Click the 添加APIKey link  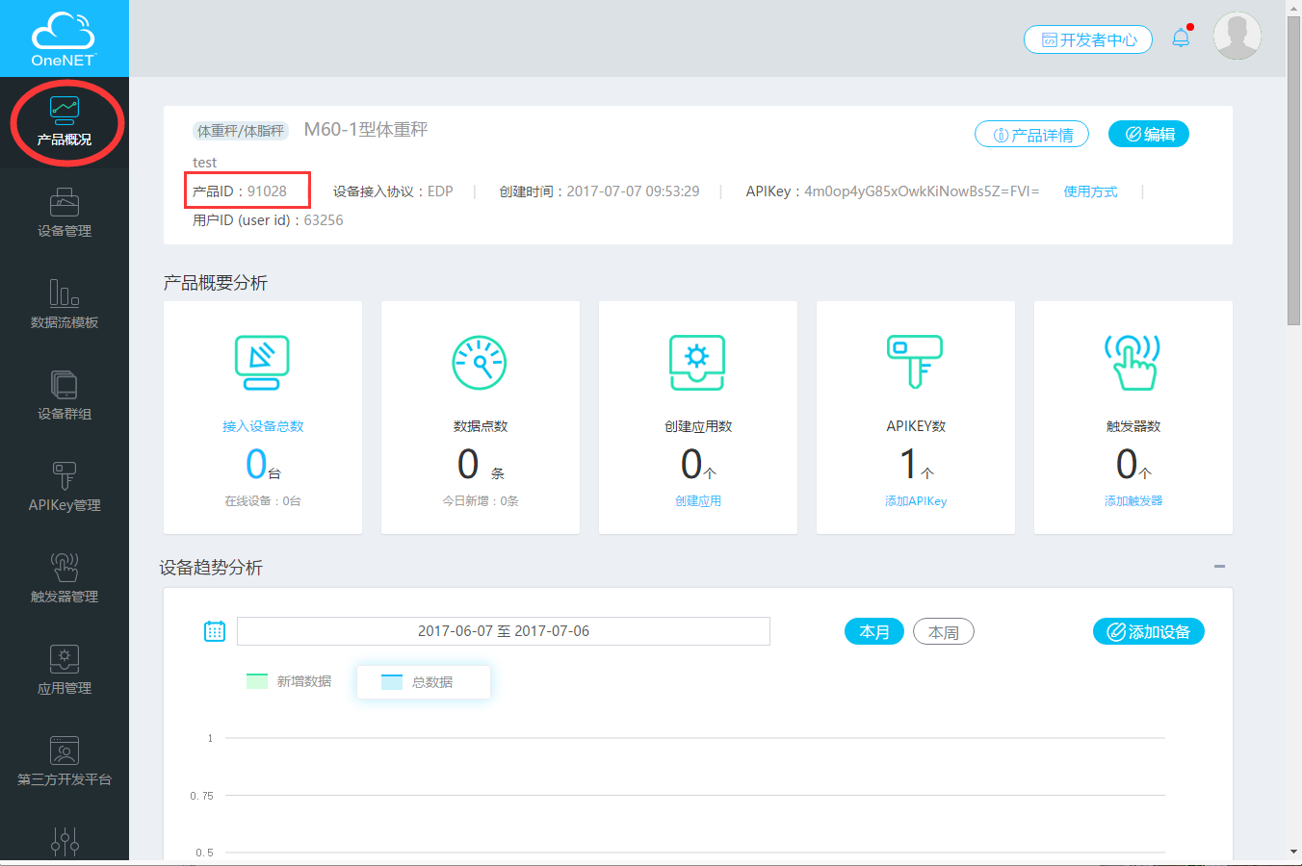click(916, 501)
